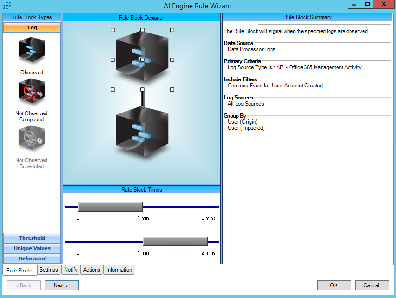Click the top-right selection handle of top block
Image resolution: width=396 pixels, height=298 pixels.
[172, 30]
